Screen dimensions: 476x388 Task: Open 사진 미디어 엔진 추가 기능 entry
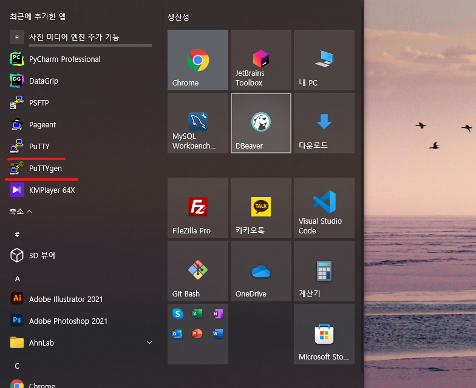click(81, 38)
